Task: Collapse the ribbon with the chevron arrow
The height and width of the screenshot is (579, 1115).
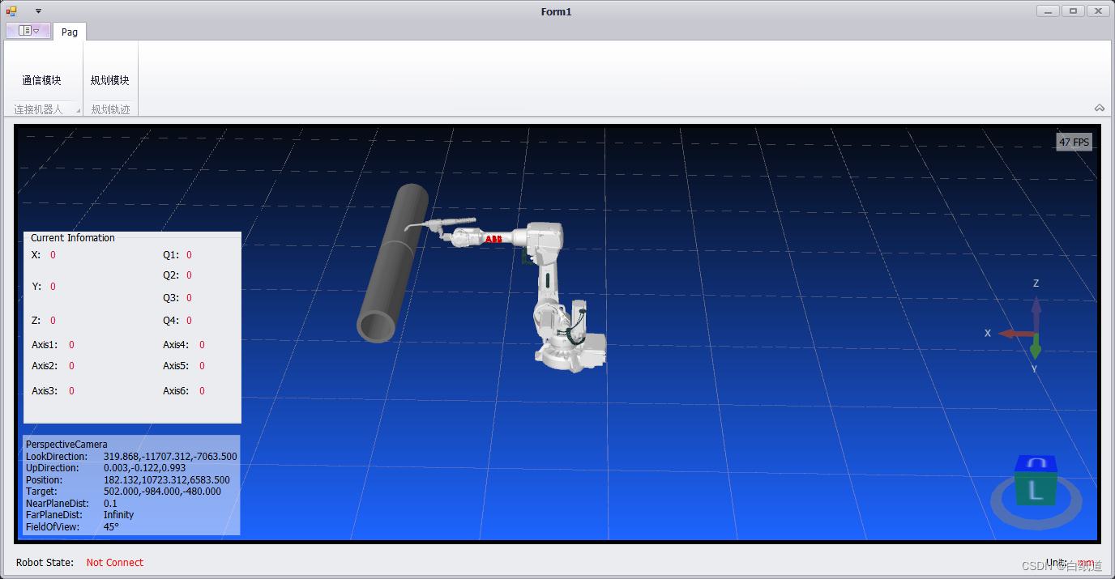Action: click(1100, 108)
